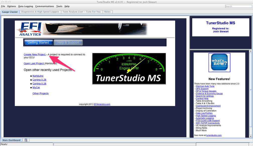Click the Table X & Y Re-Bin text
This screenshot has height=146, width=253.
tap(205, 103)
